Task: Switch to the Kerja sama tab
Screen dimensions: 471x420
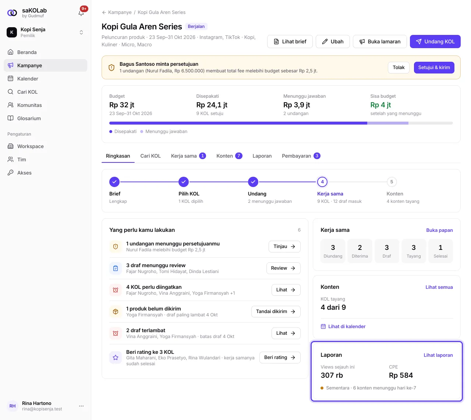Action: coord(188,156)
